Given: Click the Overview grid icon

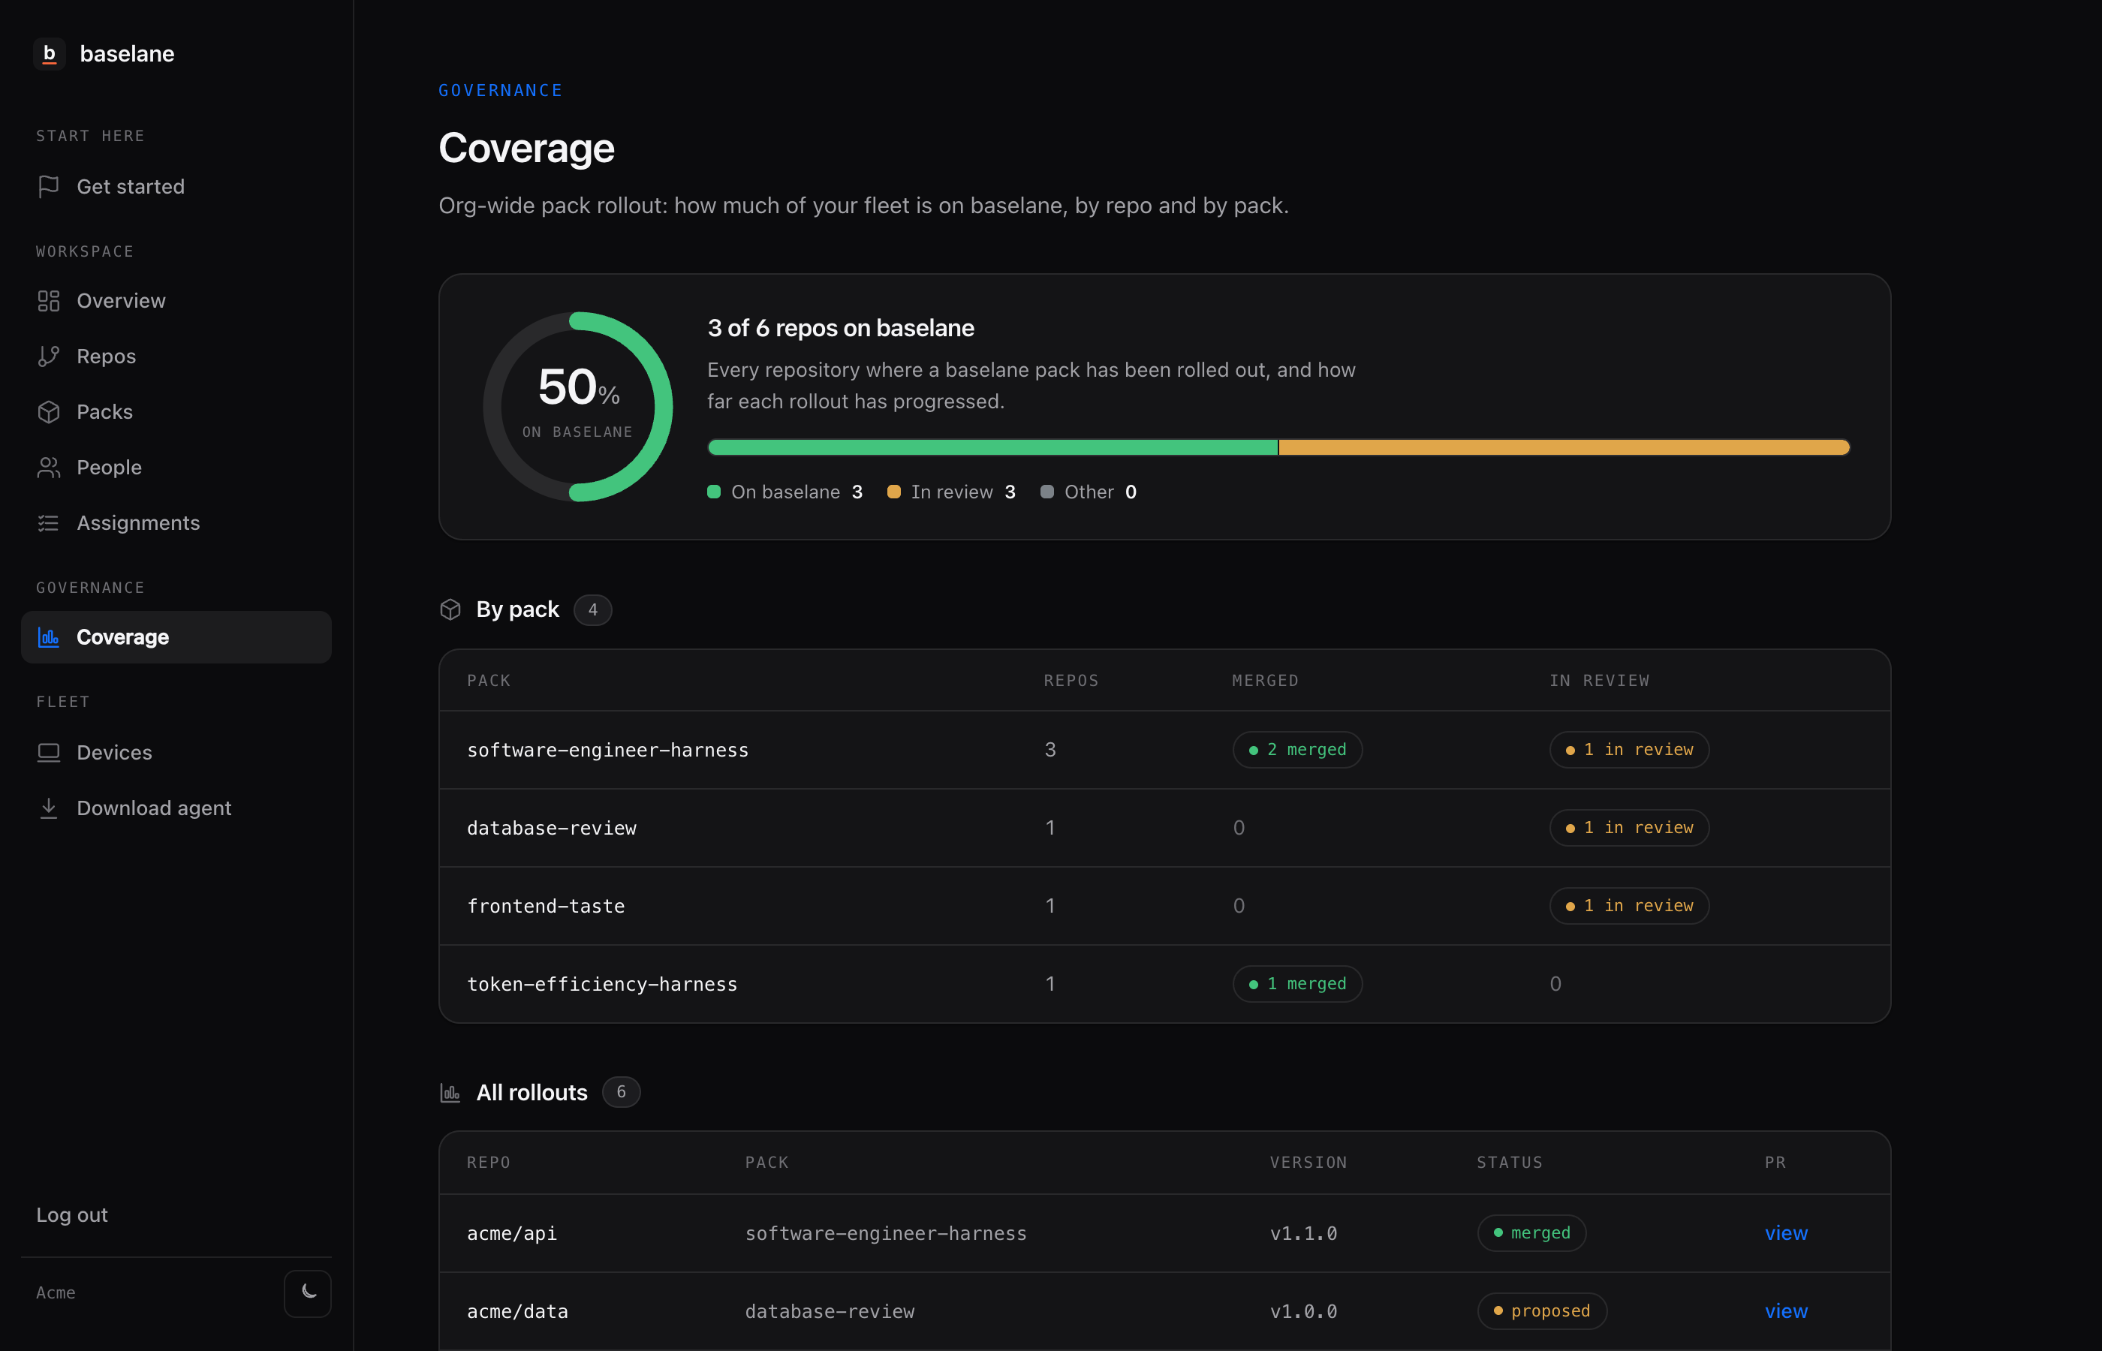Looking at the screenshot, I should [x=48, y=301].
